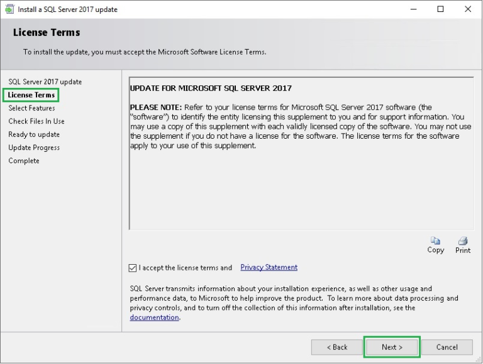Select the 'Check Files In Use' step
The width and height of the screenshot is (483, 364).
point(36,121)
